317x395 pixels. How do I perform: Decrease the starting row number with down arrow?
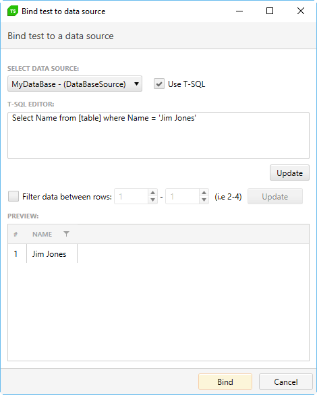(x=152, y=200)
